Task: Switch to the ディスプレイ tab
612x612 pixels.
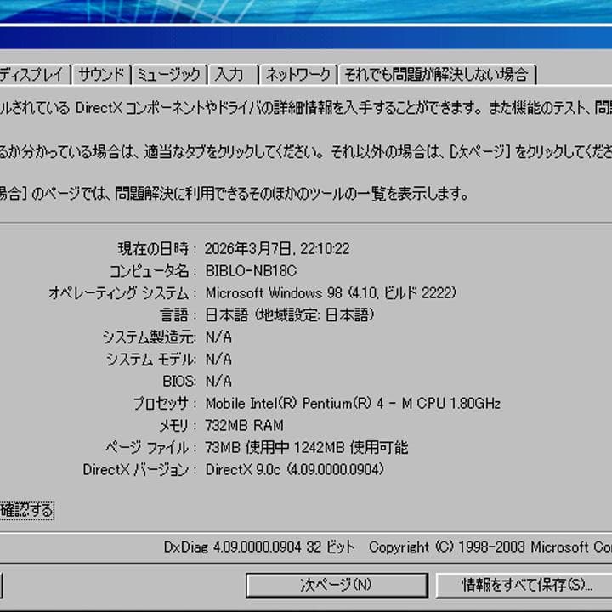Action: click(x=34, y=74)
